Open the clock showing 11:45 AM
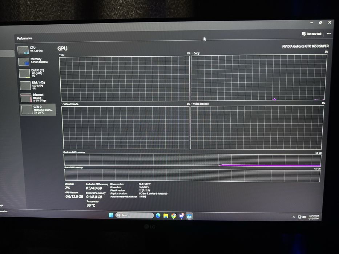The width and height of the screenshot is (339, 254). pyautogui.click(x=314, y=217)
